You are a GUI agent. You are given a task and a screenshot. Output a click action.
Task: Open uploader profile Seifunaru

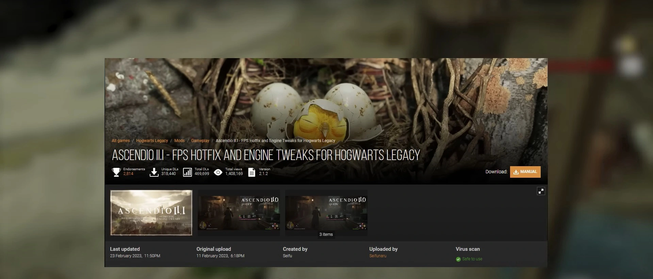pos(378,256)
